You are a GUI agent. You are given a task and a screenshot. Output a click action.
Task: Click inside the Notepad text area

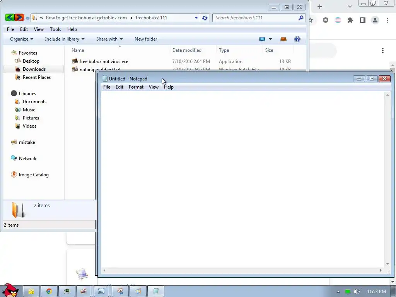click(243, 179)
